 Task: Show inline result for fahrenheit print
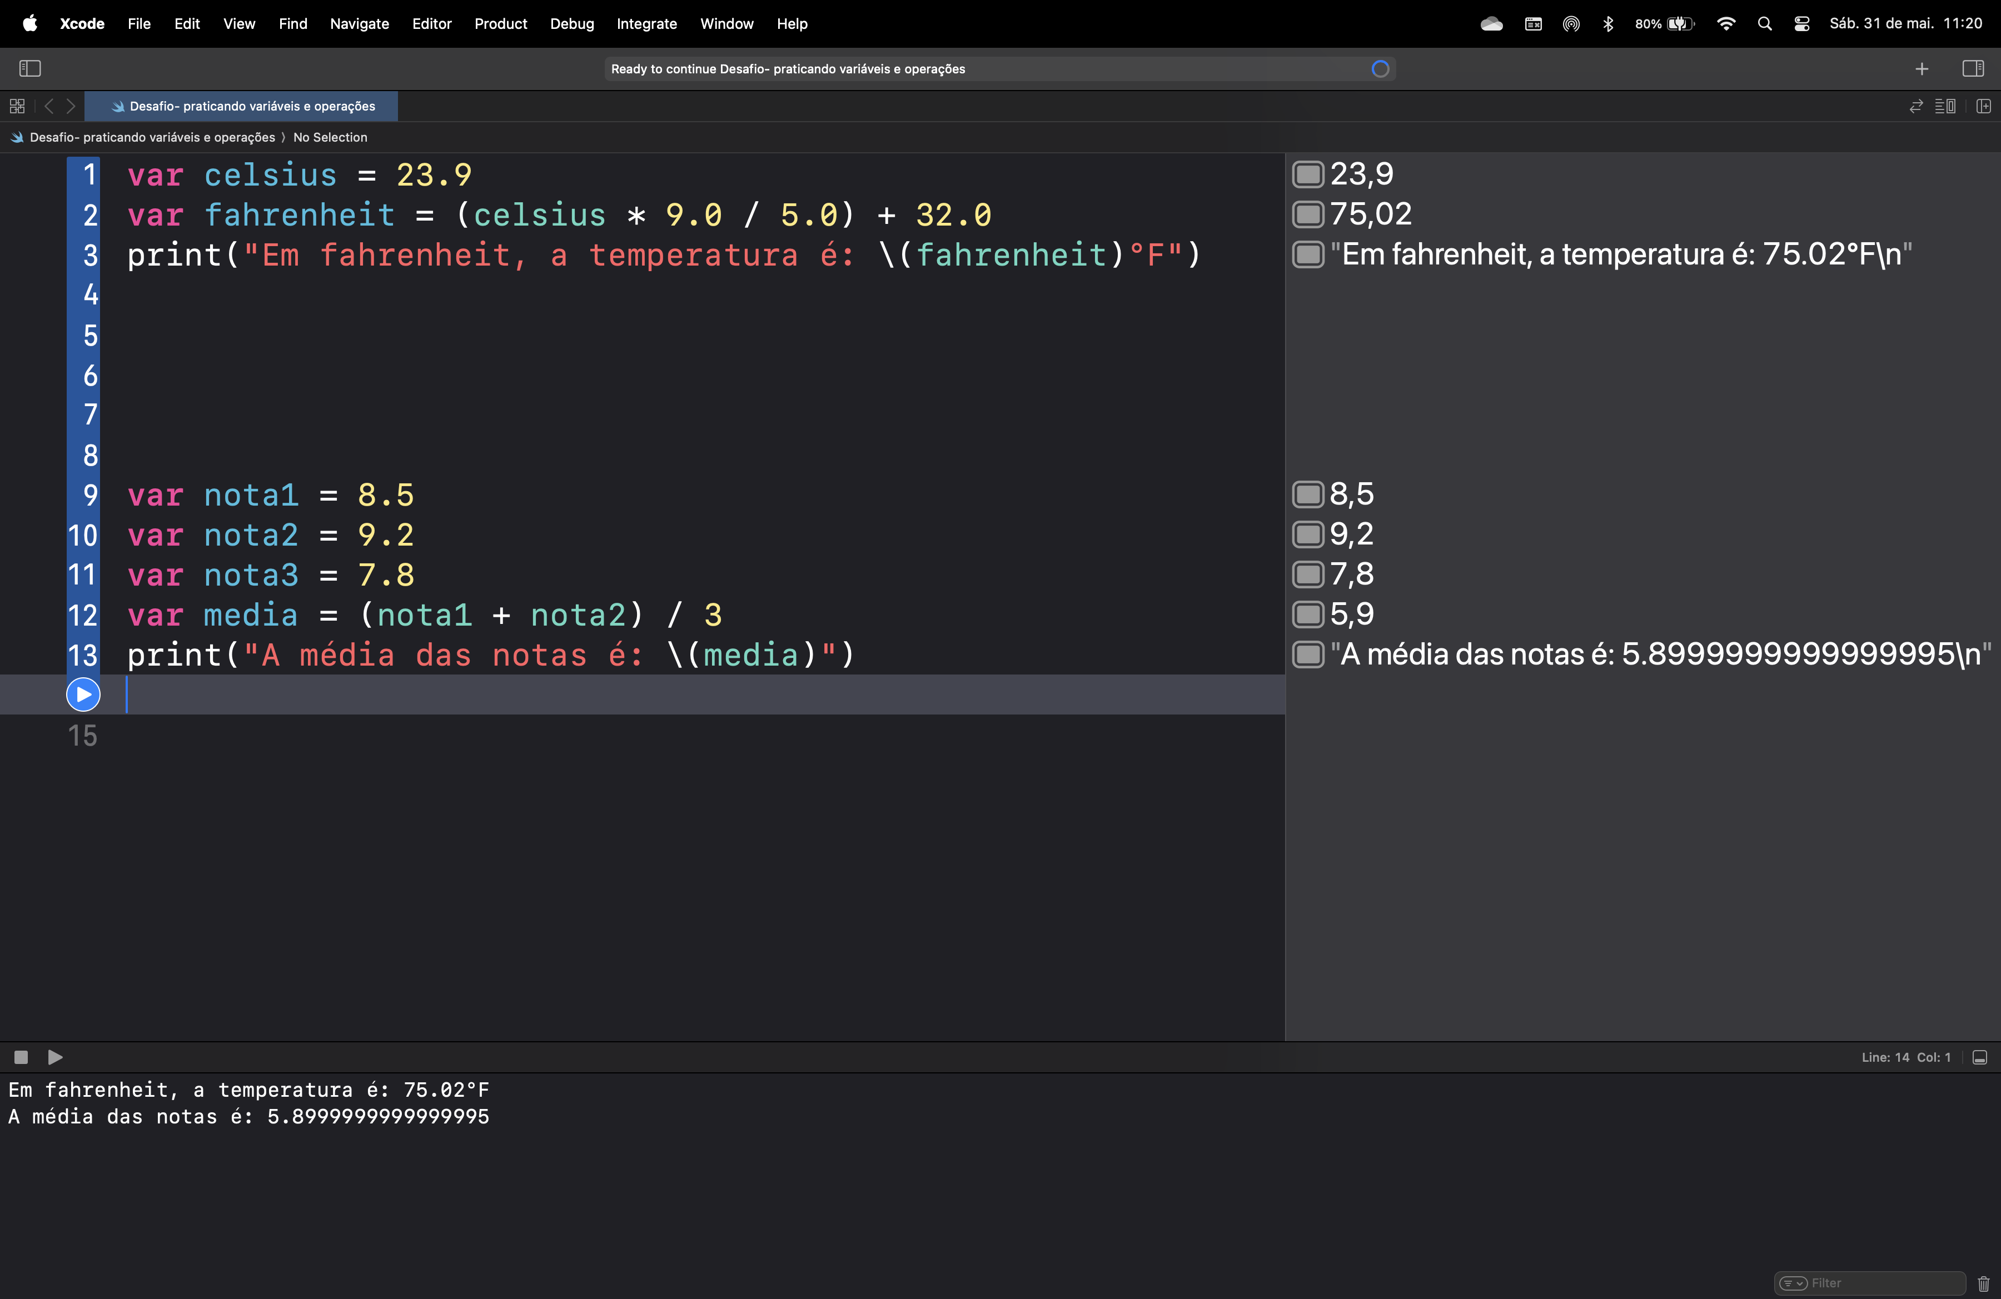tap(1307, 254)
